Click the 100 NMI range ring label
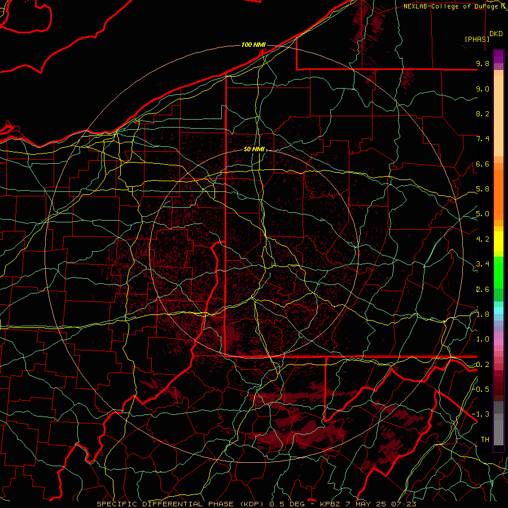Image resolution: width=508 pixels, height=508 pixels. pos(253,45)
